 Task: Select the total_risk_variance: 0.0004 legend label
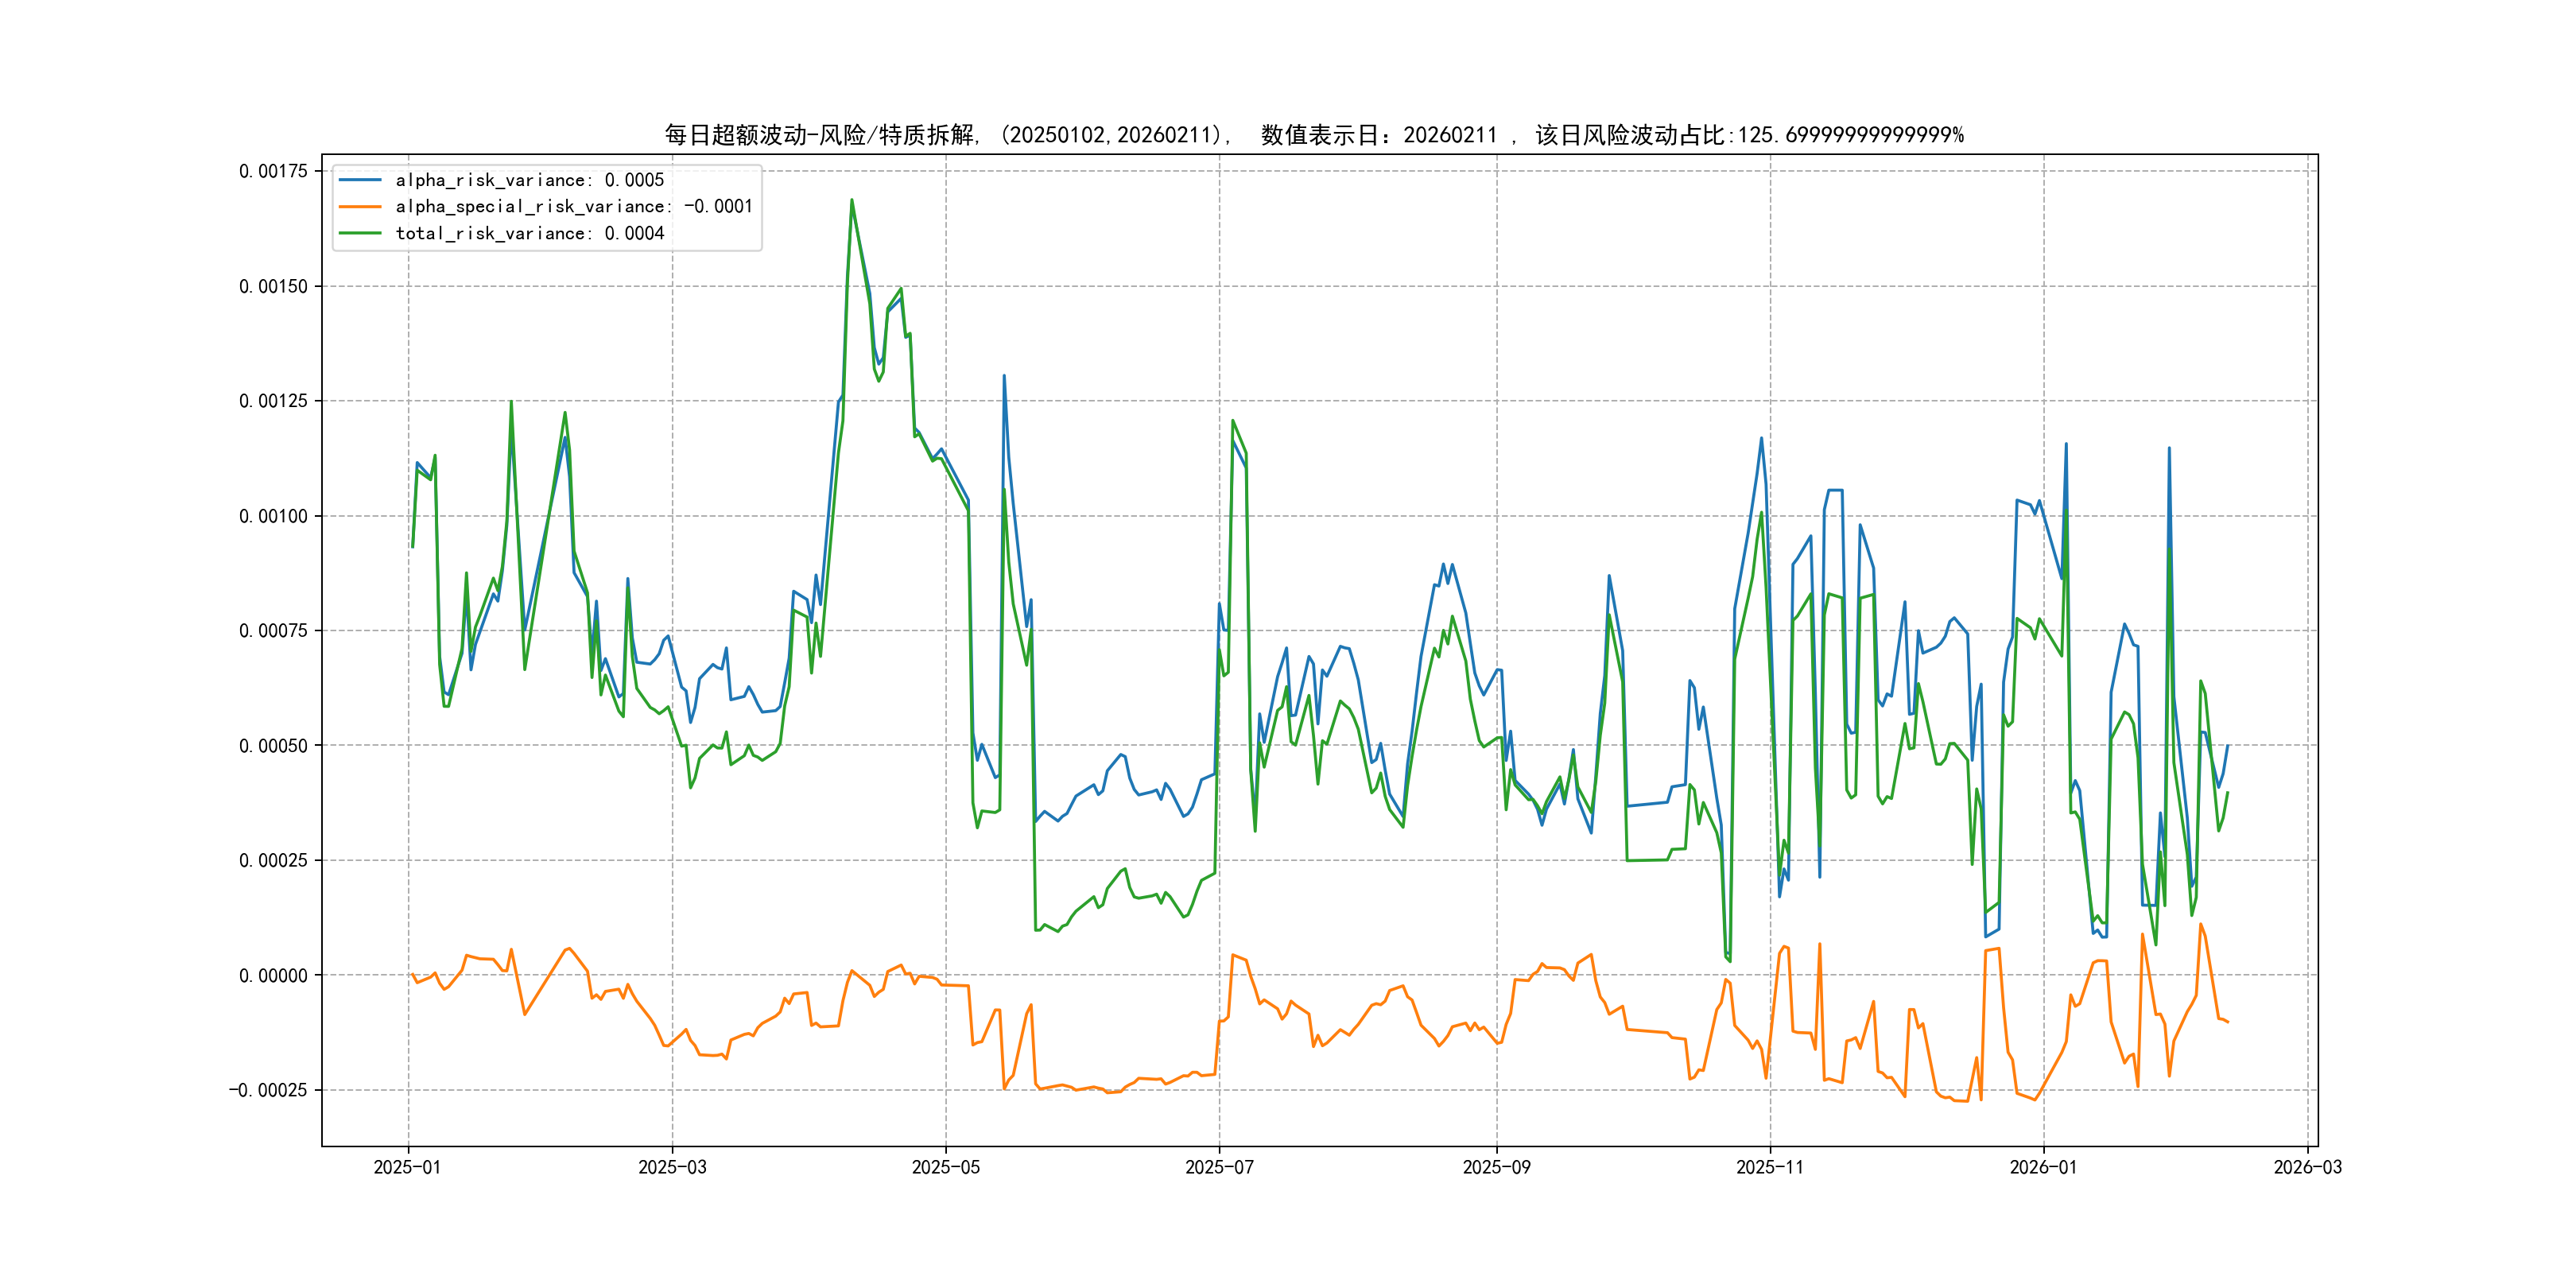529,233
